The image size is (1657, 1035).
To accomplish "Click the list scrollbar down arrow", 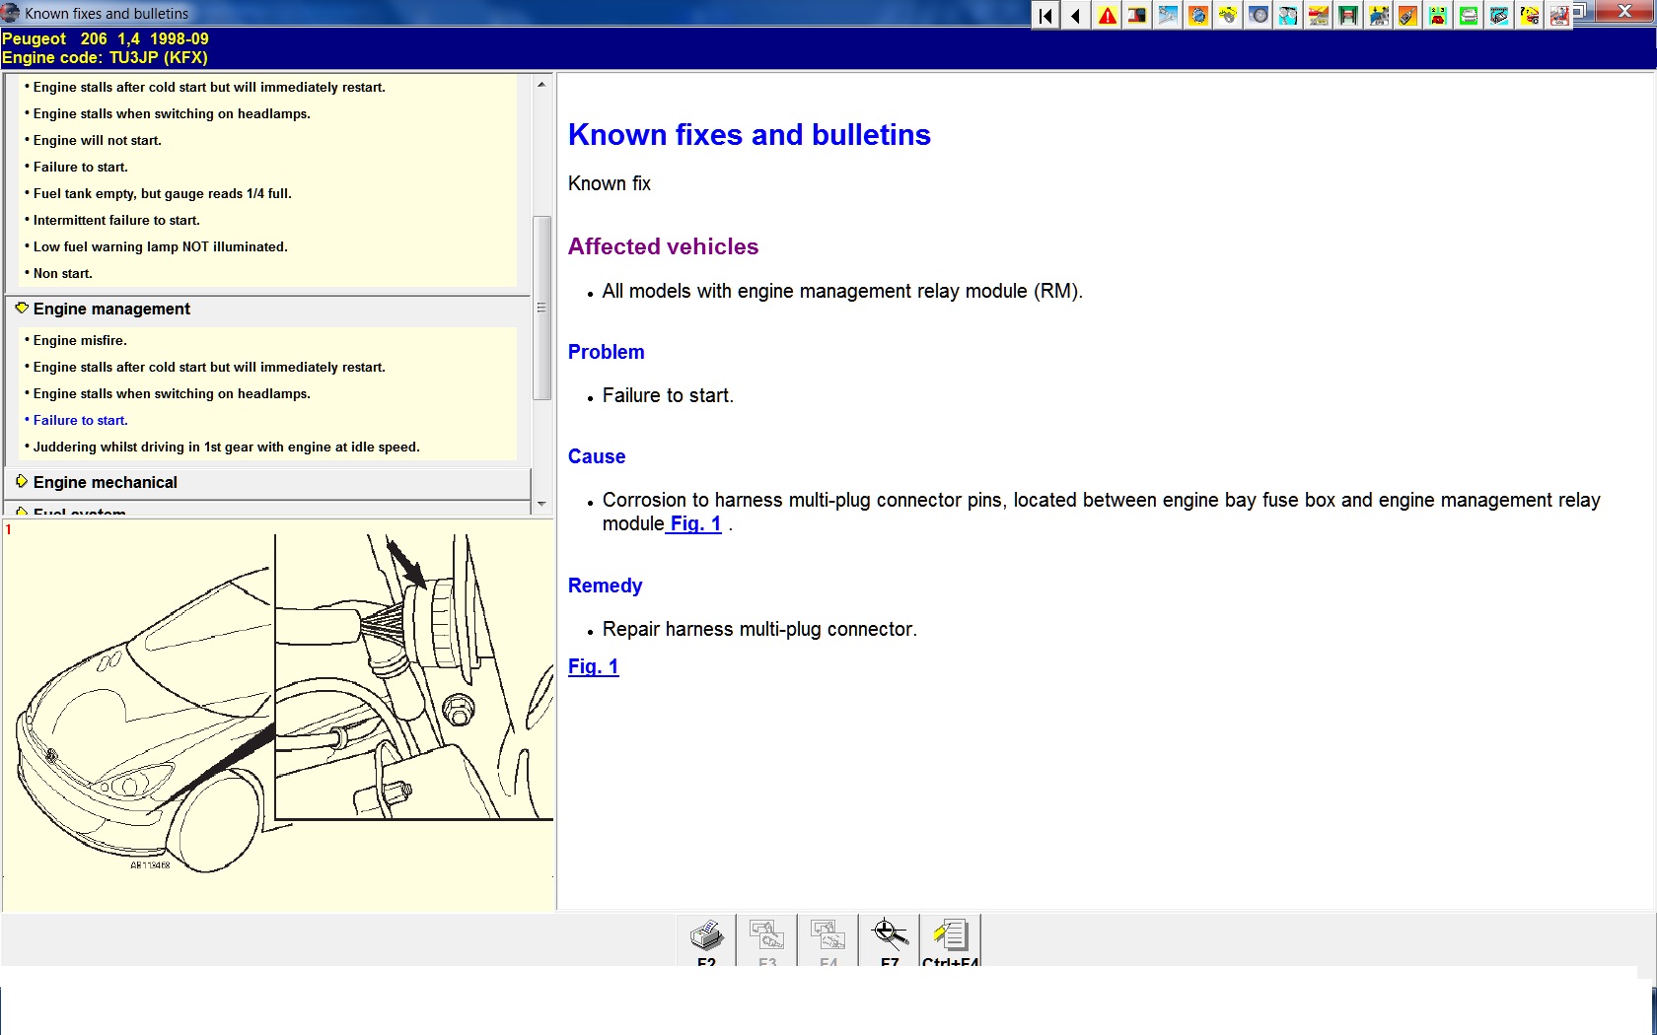I will pyautogui.click(x=541, y=504).
